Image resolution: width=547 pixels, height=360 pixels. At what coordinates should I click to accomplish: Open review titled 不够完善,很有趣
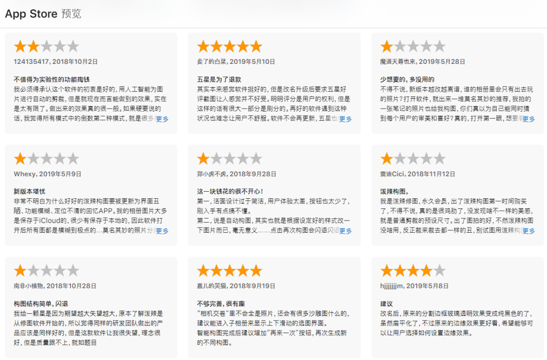[221, 304]
